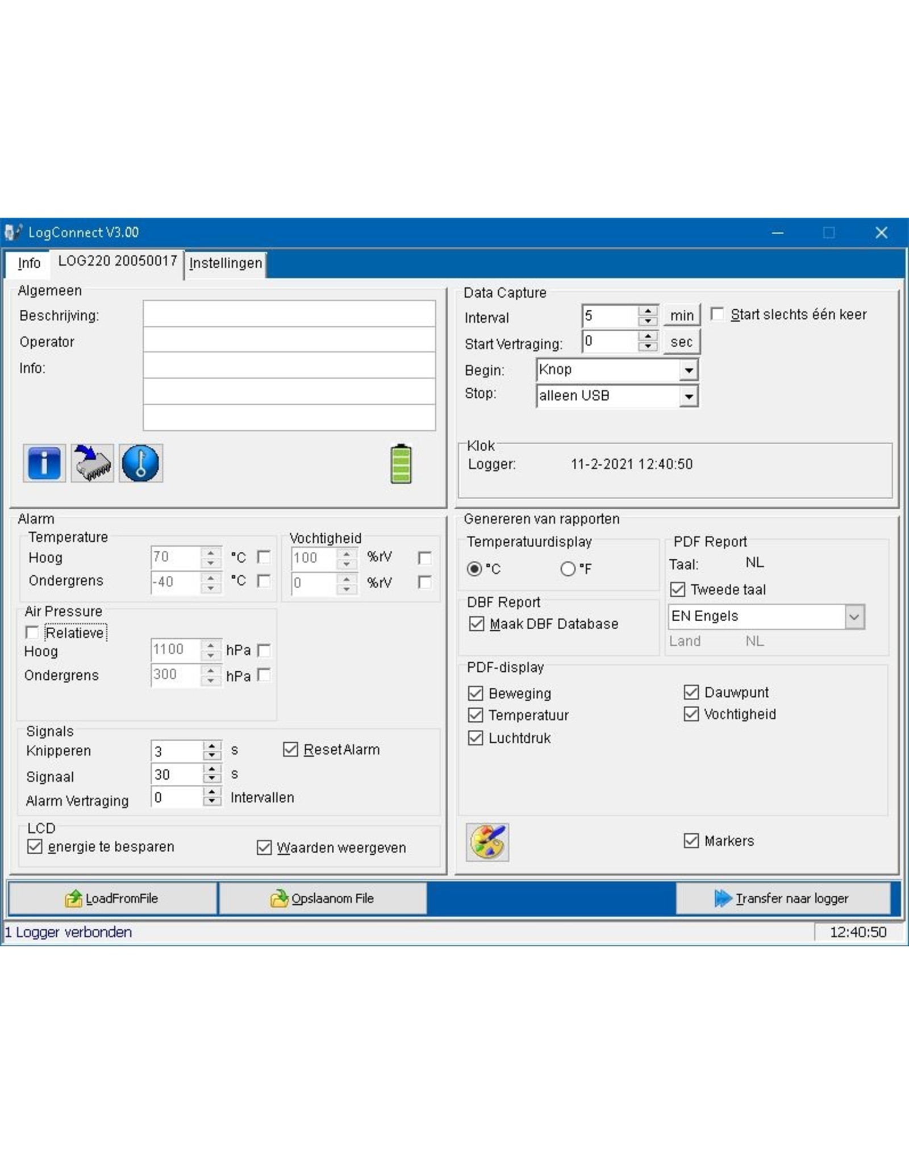
Task: Close the LogConnect window
Action: [x=881, y=232]
